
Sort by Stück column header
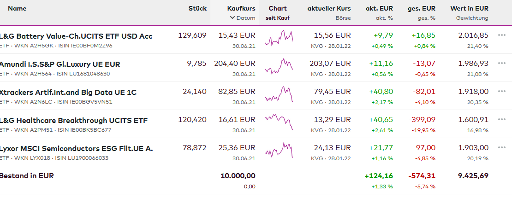click(197, 8)
